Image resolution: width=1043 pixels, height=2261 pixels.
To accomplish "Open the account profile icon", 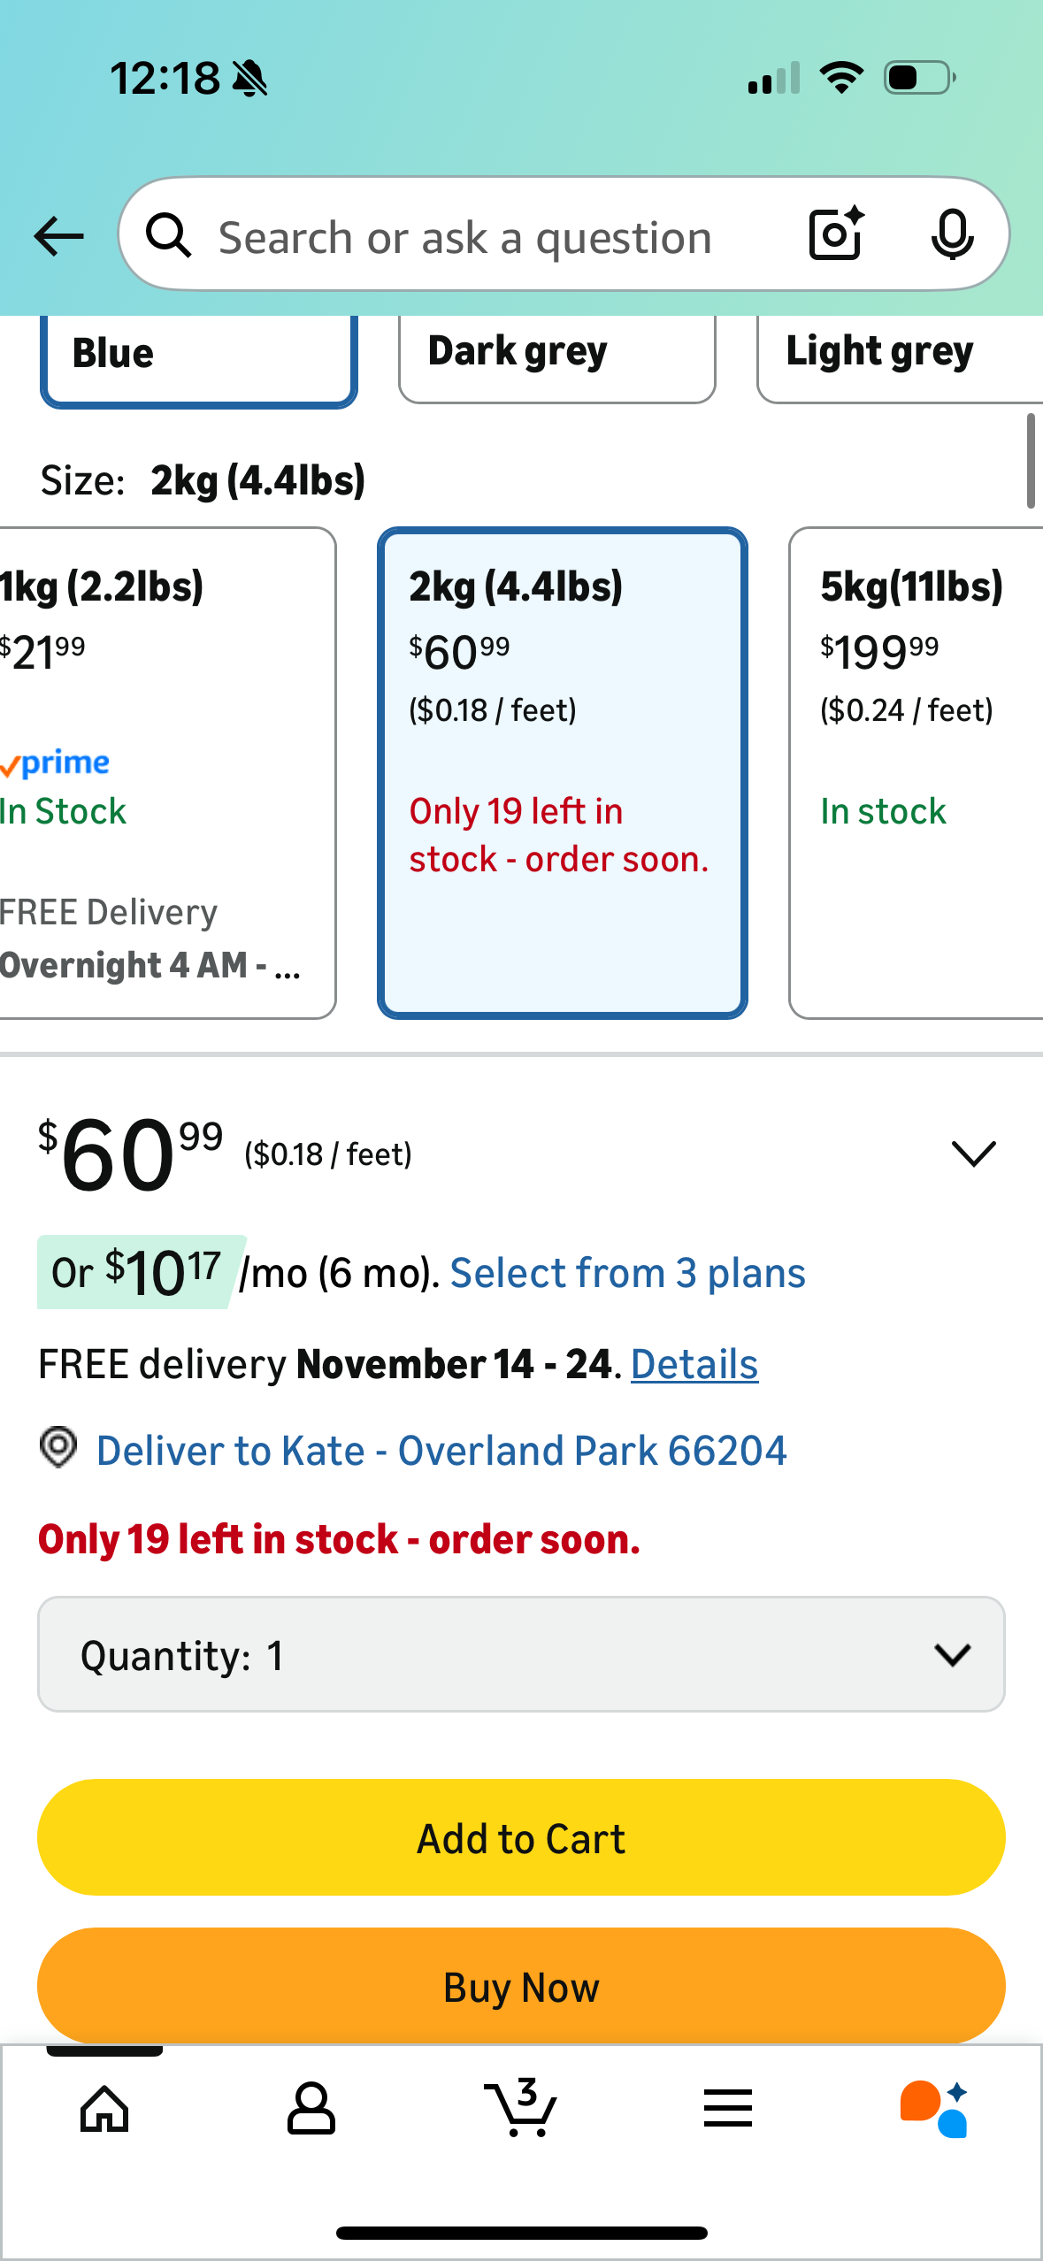I will point(311,2109).
